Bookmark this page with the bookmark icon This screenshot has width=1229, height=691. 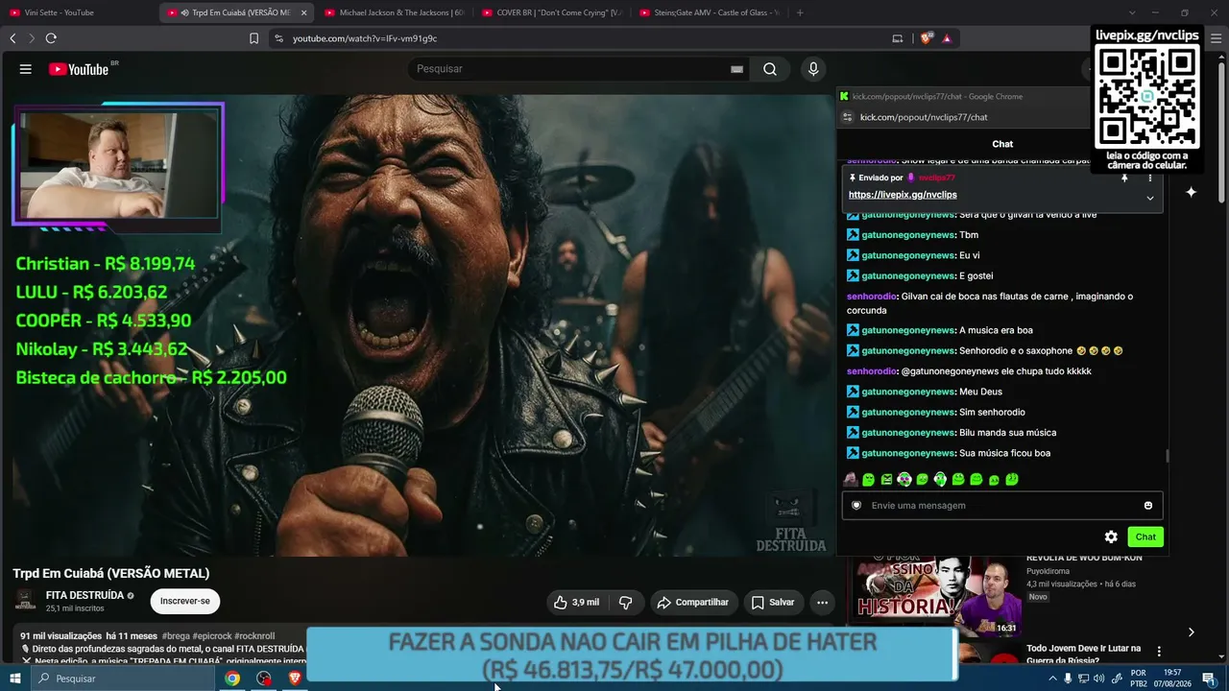click(x=253, y=38)
